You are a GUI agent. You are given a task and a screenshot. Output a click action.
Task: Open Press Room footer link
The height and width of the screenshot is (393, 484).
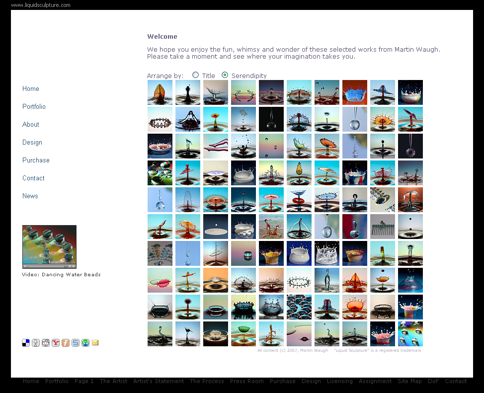coord(246,381)
